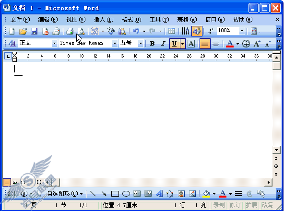
Task: Apply the drawing toolbar red Font Color
Action: pos(223,194)
